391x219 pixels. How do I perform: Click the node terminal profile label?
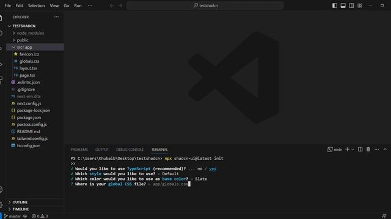[335, 150]
